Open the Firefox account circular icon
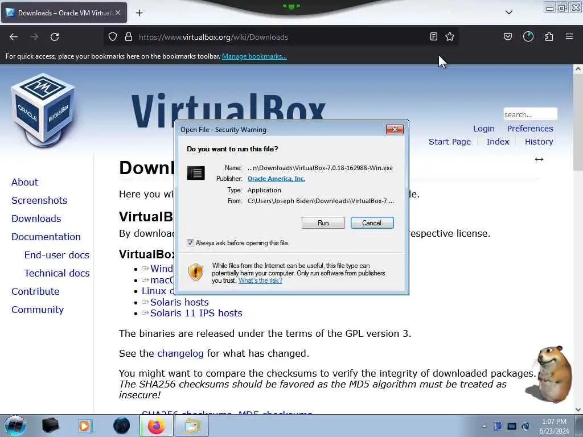Screen dimensions: 583x437 (528, 36)
